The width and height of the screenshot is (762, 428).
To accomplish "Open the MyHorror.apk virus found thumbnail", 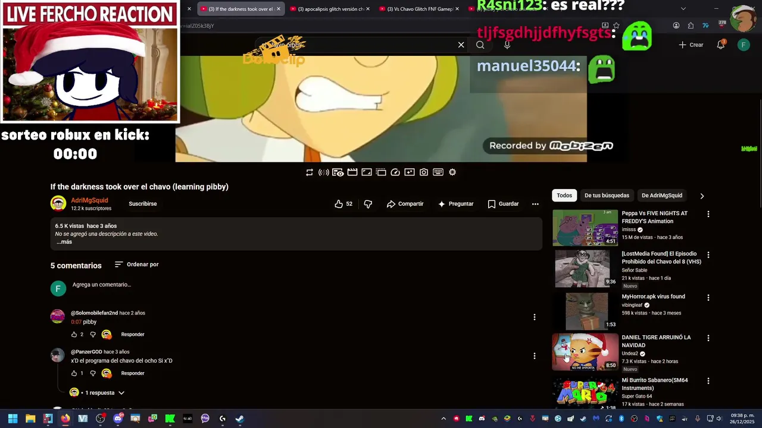I will pyautogui.click(x=585, y=311).
